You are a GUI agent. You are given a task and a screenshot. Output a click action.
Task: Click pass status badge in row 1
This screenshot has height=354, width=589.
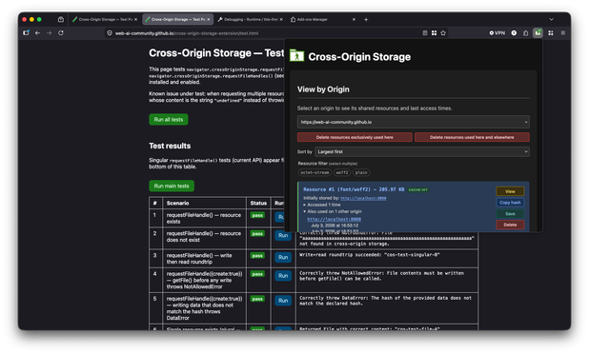tap(257, 215)
